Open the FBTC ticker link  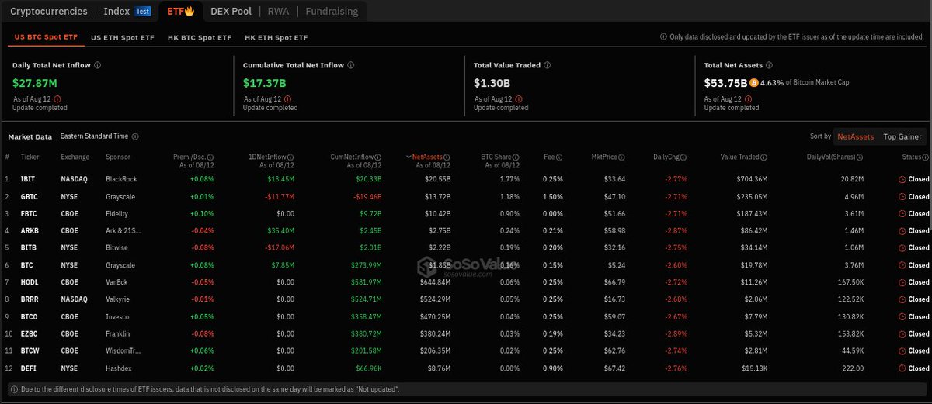(30, 213)
